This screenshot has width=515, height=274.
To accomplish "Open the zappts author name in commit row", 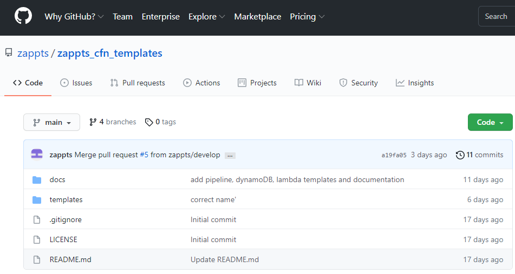I will pyautogui.click(x=61, y=155).
